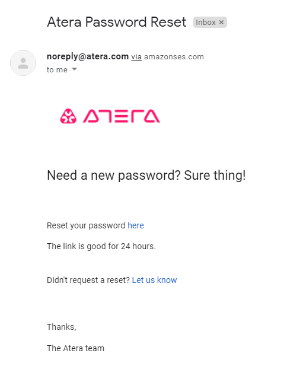Click the word "Inbox" inside the label
300x385 pixels.
(206, 23)
